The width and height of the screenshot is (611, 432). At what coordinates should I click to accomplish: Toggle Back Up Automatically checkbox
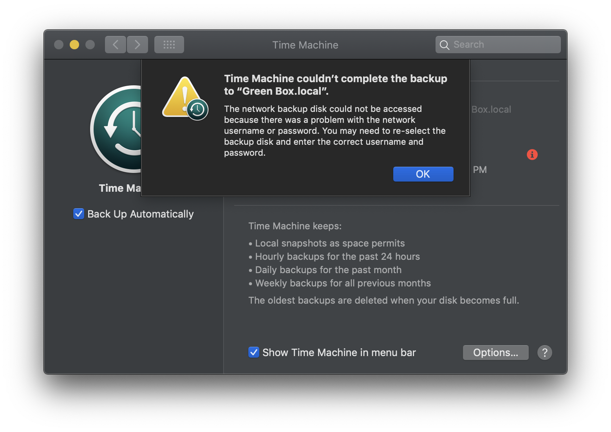pos(79,214)
